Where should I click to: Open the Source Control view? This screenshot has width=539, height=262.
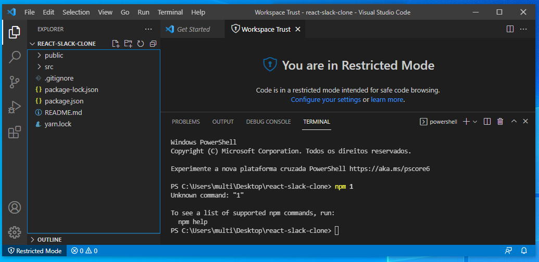(14, 82)
